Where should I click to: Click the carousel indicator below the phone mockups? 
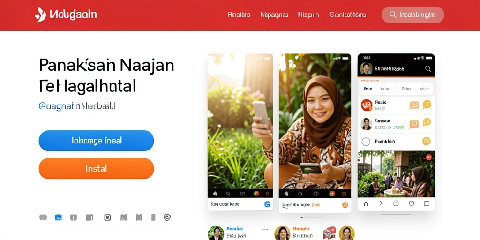312,217
